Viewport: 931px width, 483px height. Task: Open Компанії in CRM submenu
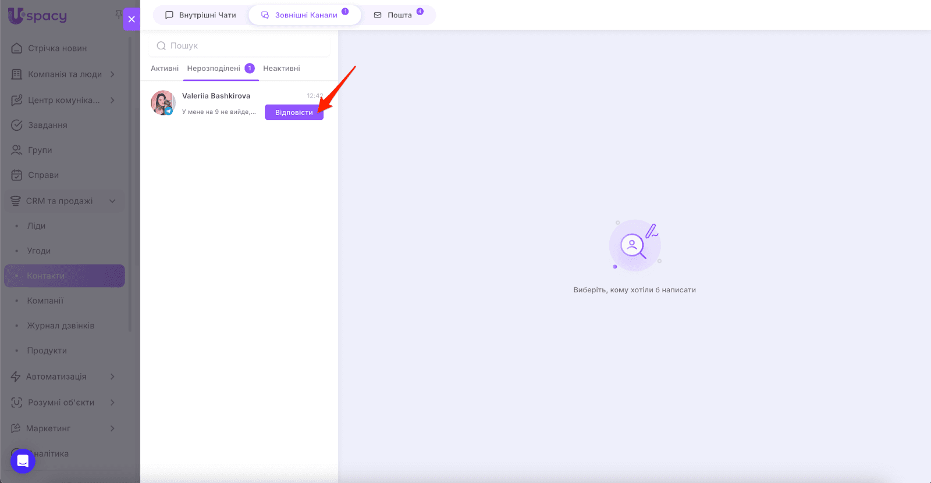pos(45,301)
